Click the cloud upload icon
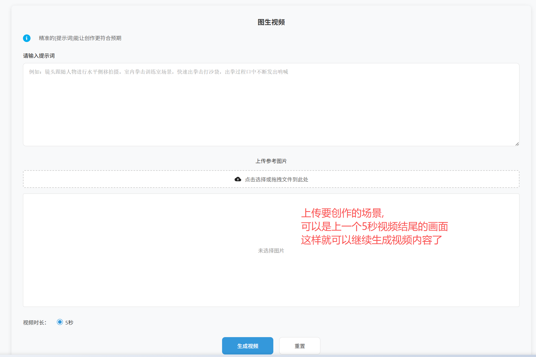536x357 pixels. click(x=238, y=179)
